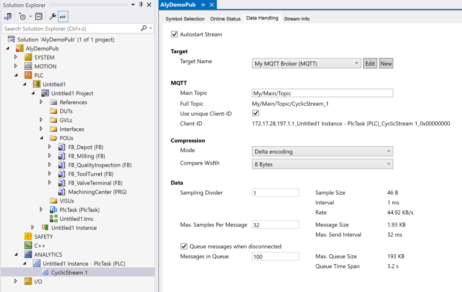Click the New target button

pos(386,64)
